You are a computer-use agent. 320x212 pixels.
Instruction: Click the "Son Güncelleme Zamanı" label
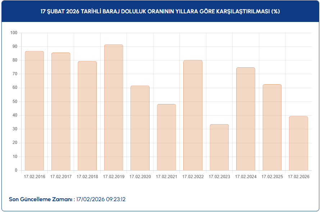tap(41, 199)
